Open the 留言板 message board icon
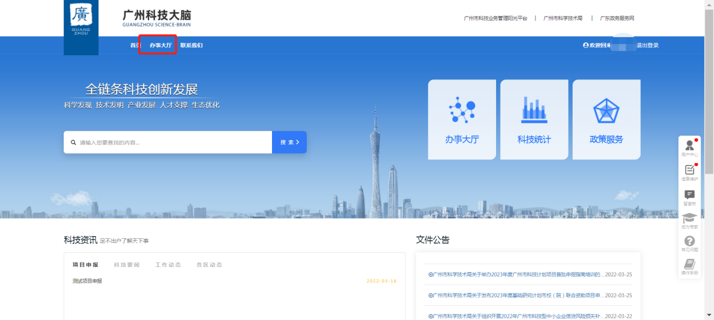The height and width of the screenshot is (320, 714). click(689, 196)
